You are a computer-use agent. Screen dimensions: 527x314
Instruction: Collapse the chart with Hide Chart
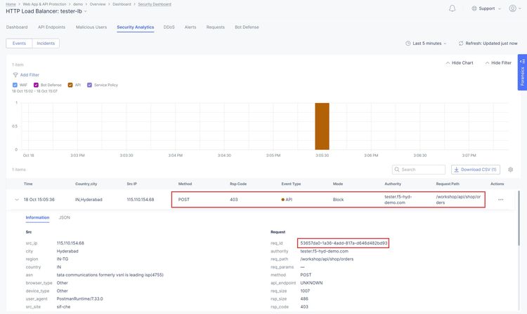point(459,63)
